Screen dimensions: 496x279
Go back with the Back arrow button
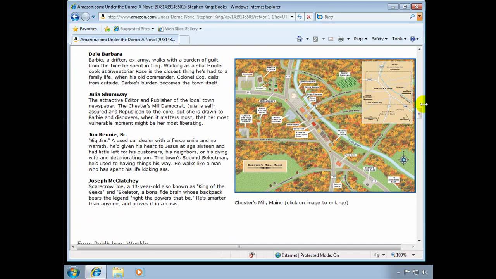click(75, 17)
